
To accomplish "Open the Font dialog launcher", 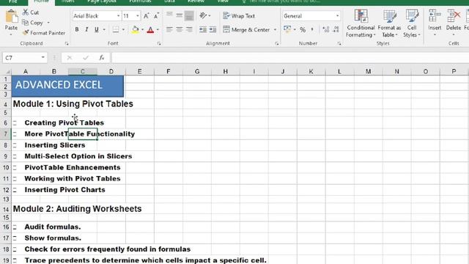I will point(159,44).
